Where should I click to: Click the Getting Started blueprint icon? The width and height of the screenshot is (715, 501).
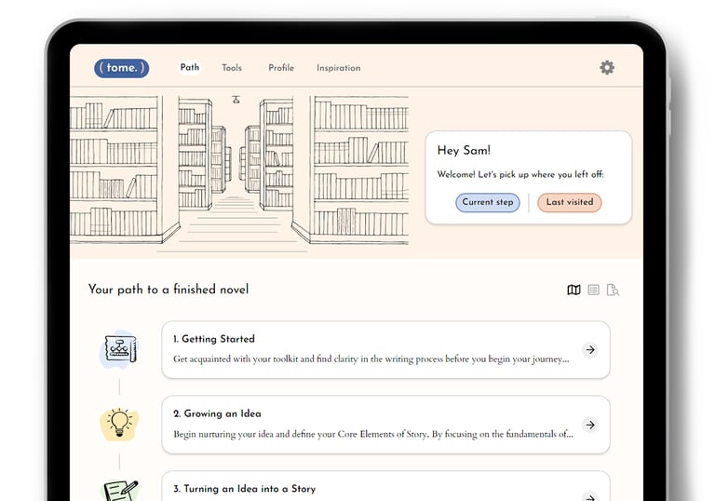click(x=119, y=349)
